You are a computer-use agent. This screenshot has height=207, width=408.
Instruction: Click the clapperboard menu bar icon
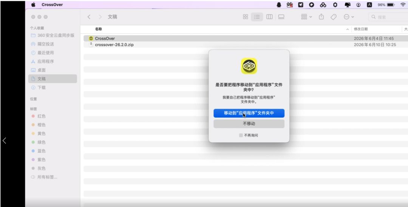tap(290, 5)
